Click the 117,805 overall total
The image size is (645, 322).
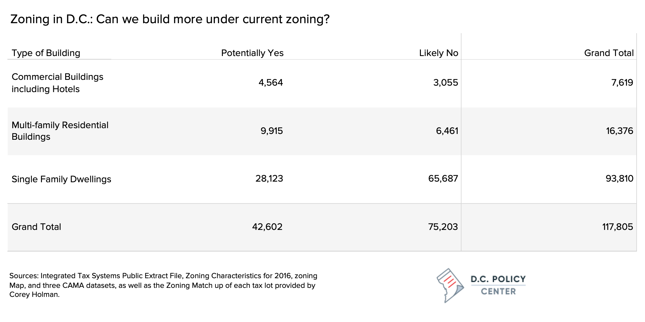618,227
